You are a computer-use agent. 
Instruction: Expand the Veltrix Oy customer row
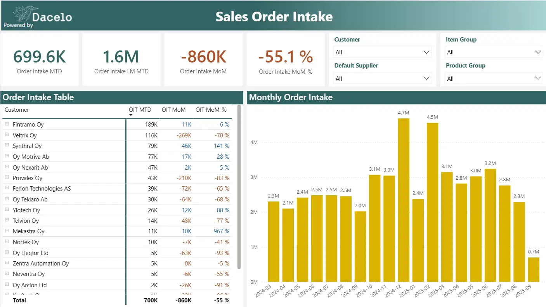pyautogui.click(x=7, y=135)
